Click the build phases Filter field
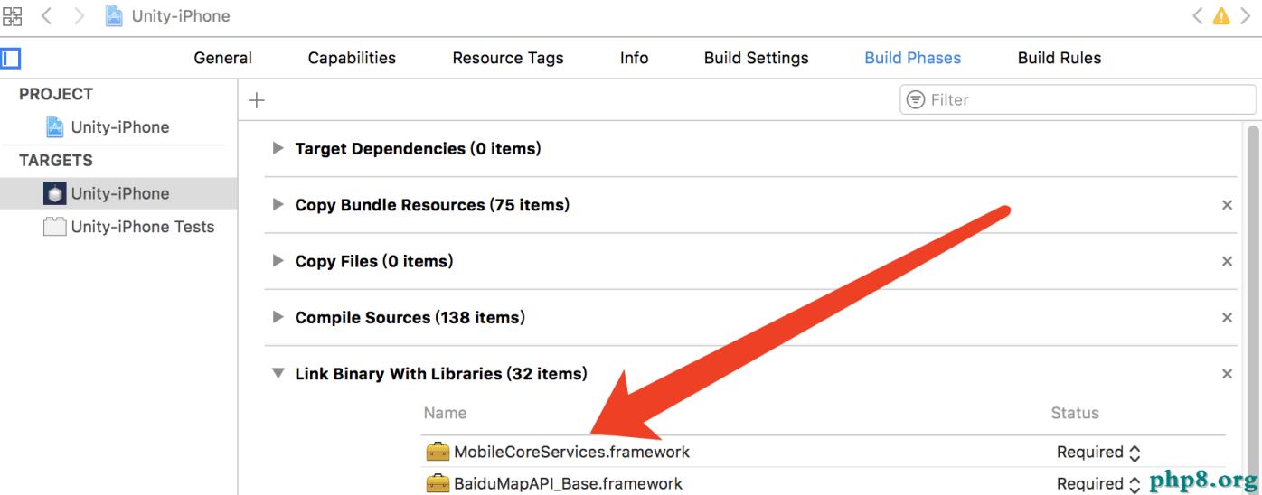Screen dimensions: 1262x495 click(x=1085, y=99)
